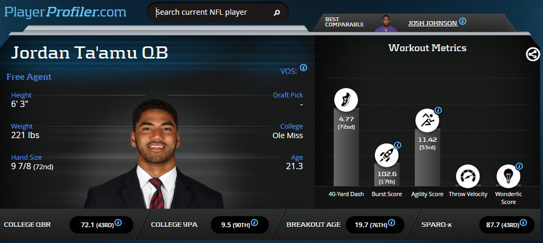Viewport: 543px width, 243px height.
Task: Open the Burst Score info icon
Action: click(x=397, y=145)
